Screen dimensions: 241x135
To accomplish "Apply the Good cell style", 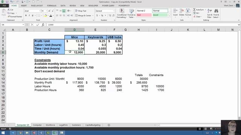I will [x=160, y=15].
